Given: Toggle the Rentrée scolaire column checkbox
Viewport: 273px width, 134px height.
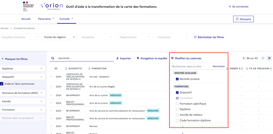Looking at the screenshot, I should point(177,79).
